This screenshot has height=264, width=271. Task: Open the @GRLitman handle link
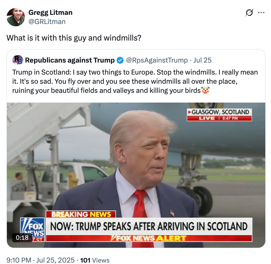coord(47,21)
